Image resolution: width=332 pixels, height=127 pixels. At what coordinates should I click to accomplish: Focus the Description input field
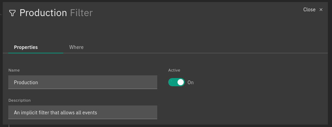[83, 112]
